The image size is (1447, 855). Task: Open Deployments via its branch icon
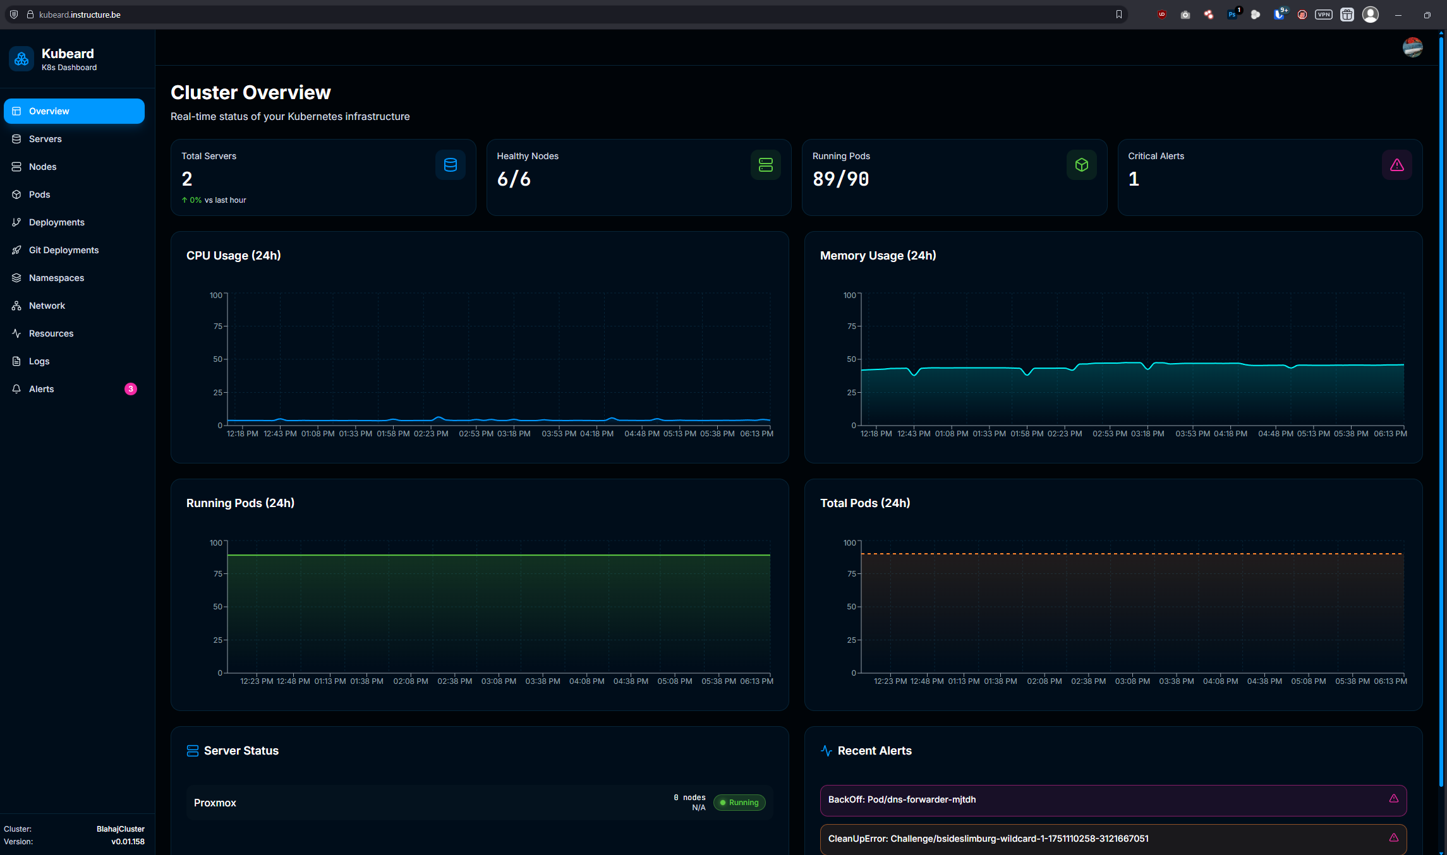click(16, 222)
